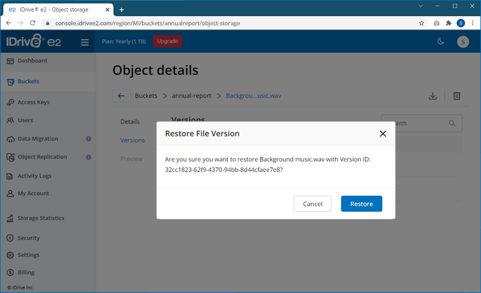Switch to the Details tab
Viewport: 481px width, 293px height.
[x=130, y=121]
